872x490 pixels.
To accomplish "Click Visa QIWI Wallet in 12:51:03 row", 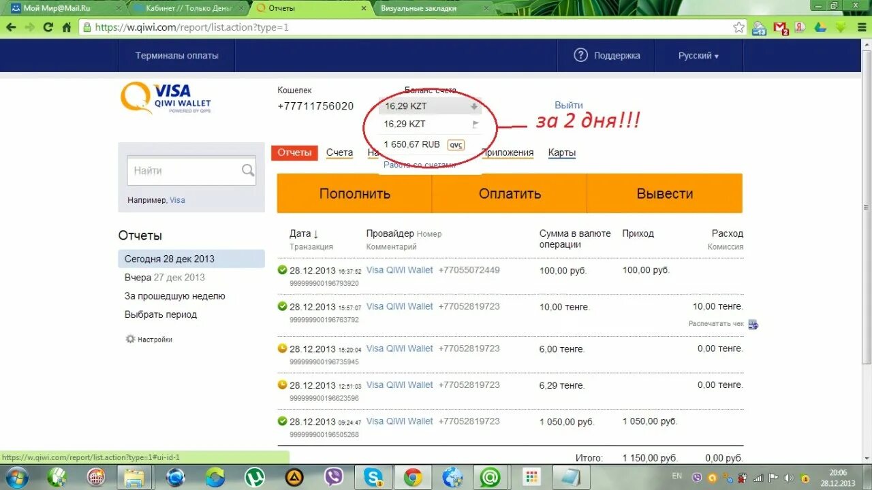I will [x=399, y=385].
